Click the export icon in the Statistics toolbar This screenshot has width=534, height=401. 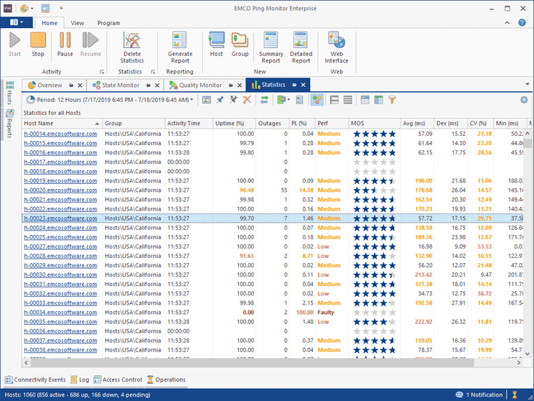(x=281, y=100)
